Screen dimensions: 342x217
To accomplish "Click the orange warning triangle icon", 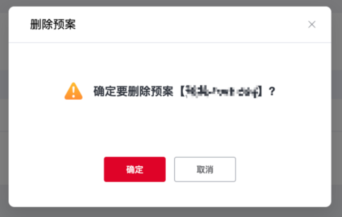I will click(74, 91).
